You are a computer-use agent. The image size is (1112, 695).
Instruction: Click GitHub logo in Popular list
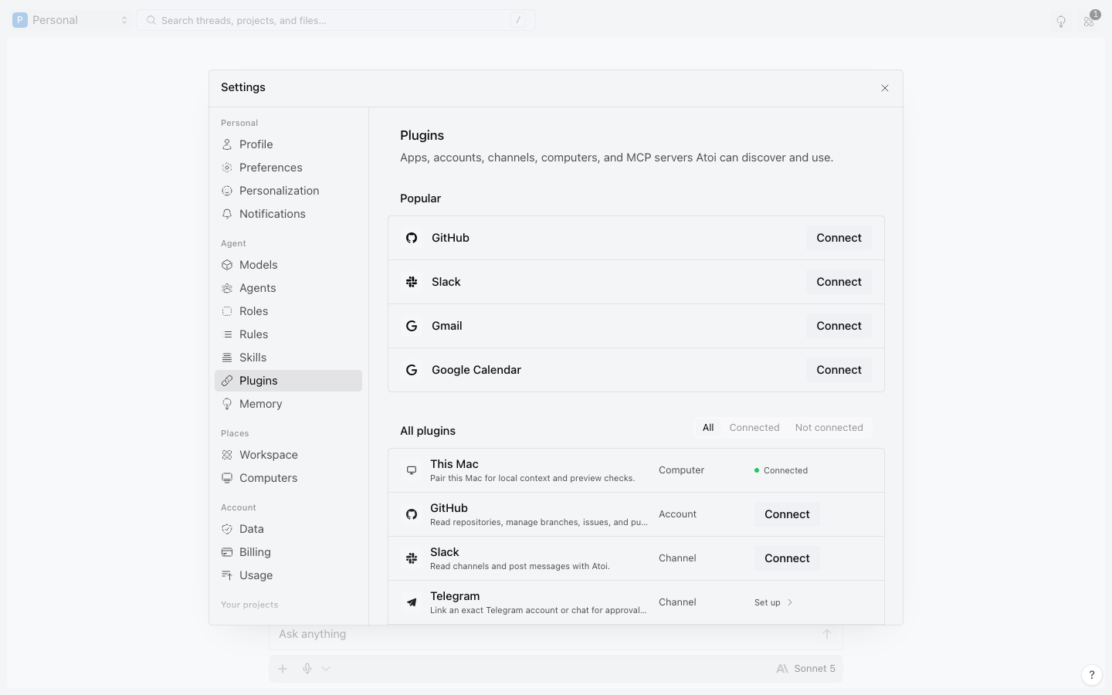(412, 238)
